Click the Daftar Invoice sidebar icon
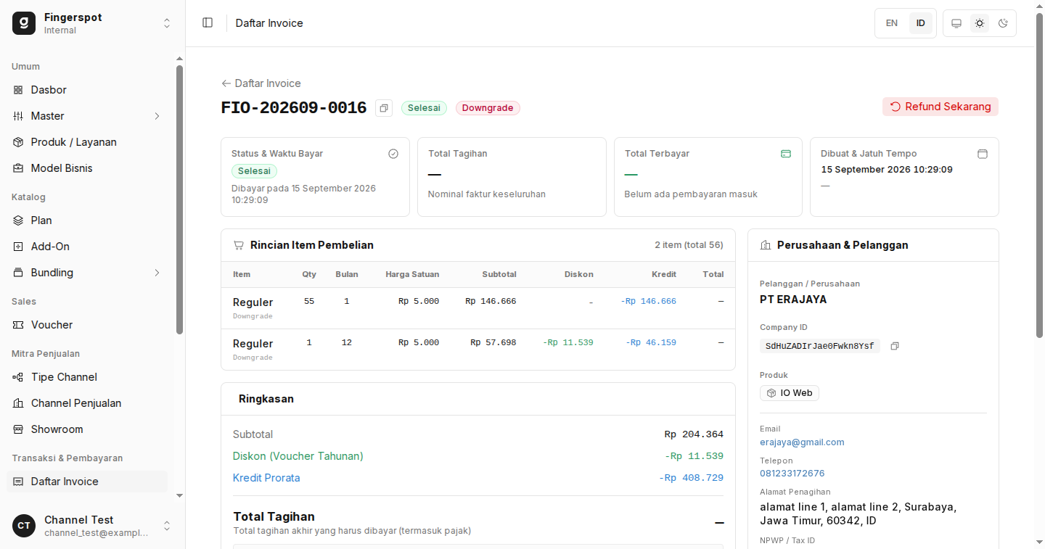This screenshot has width=1045, height=549. pyautogui.click(x=18, y=482)
